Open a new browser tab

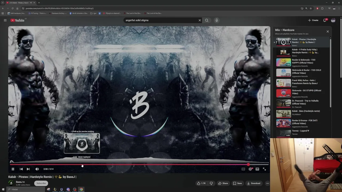click(39, 3)
